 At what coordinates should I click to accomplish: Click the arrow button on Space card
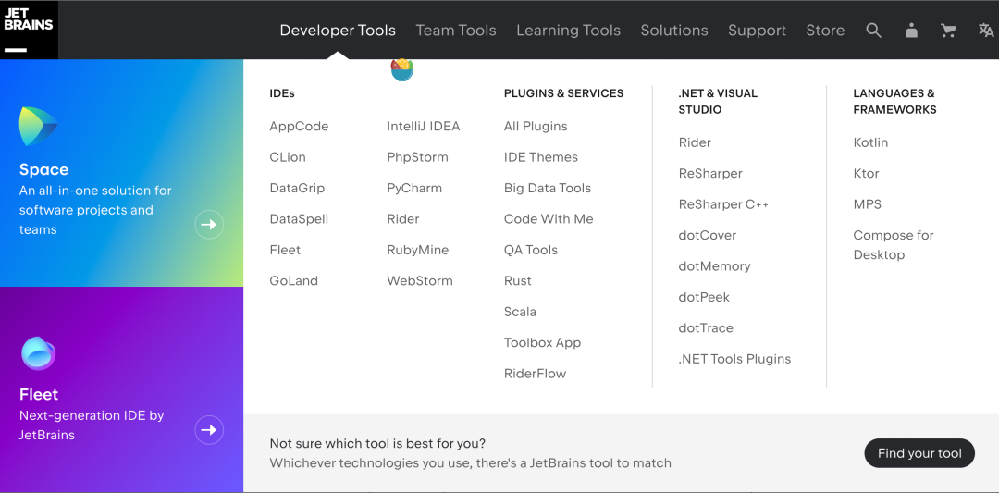209,225
